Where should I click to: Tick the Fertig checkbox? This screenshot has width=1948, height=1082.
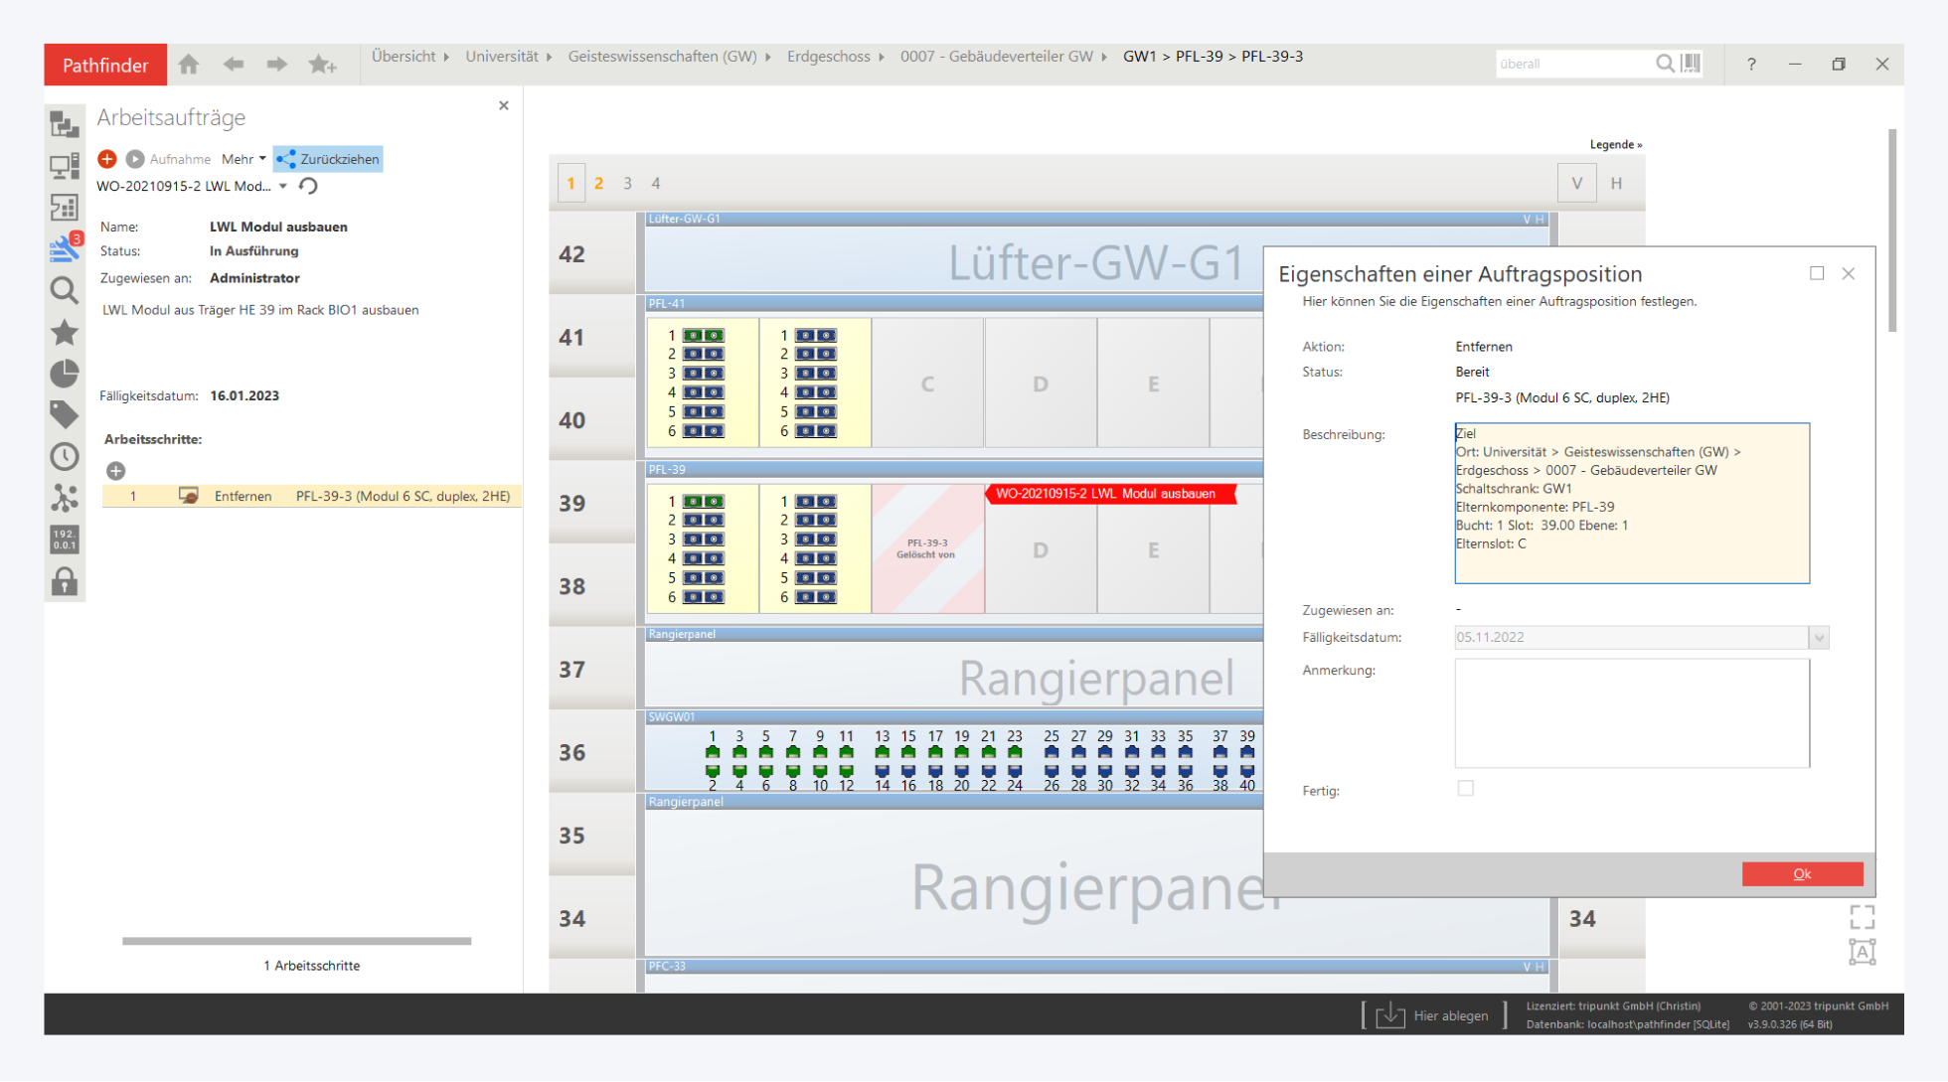1465,789
